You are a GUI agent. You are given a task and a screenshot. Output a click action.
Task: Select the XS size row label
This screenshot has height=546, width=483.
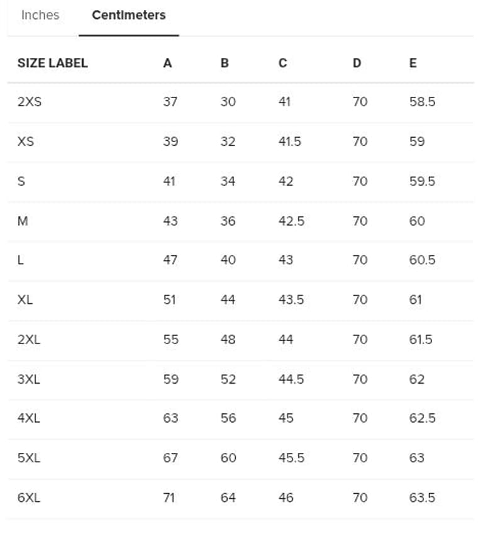click(26, 142)
